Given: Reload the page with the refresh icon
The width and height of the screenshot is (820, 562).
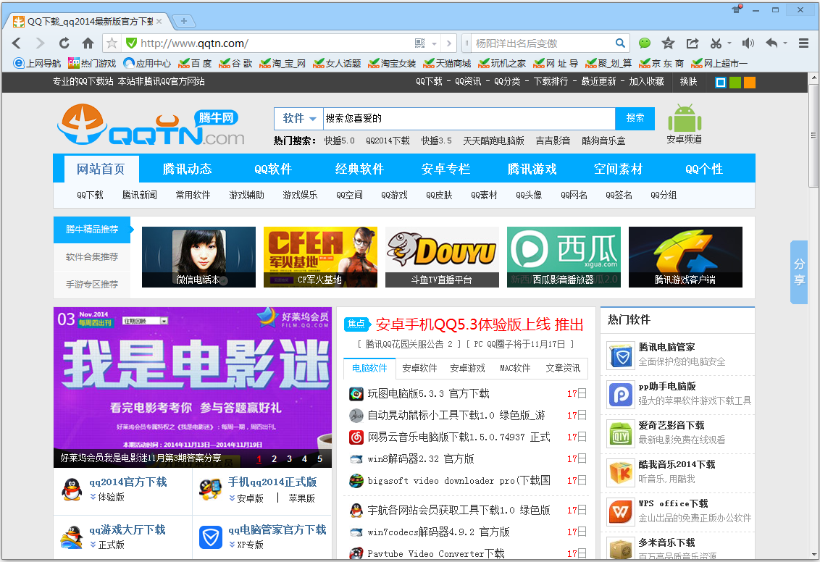Looking at the screenshot, I should point(64,43).
